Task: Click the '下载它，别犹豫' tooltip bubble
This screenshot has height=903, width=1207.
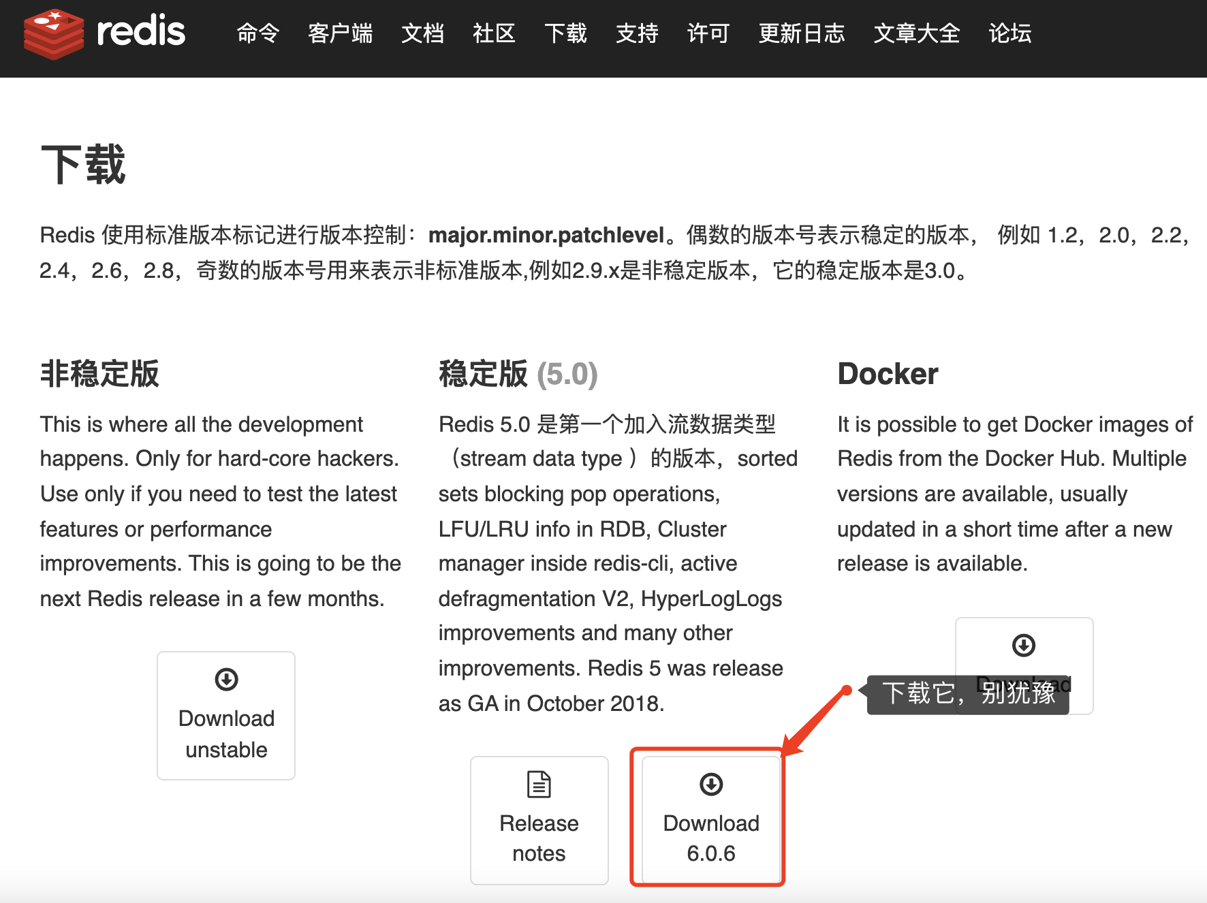Action: [x=967, y=693]
